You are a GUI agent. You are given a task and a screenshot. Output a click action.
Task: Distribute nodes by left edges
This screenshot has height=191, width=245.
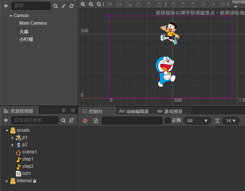click(203, 4)
